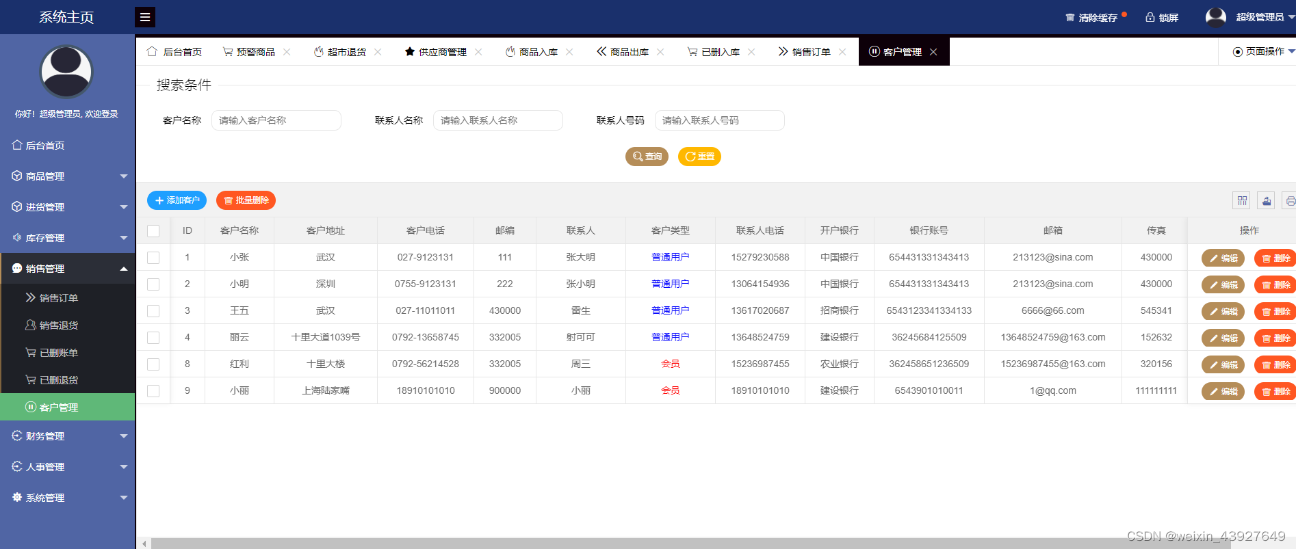Open the top-right user avatar
The height and width of the screenshot is (549, 1296).
click(x=1216, y=17)
